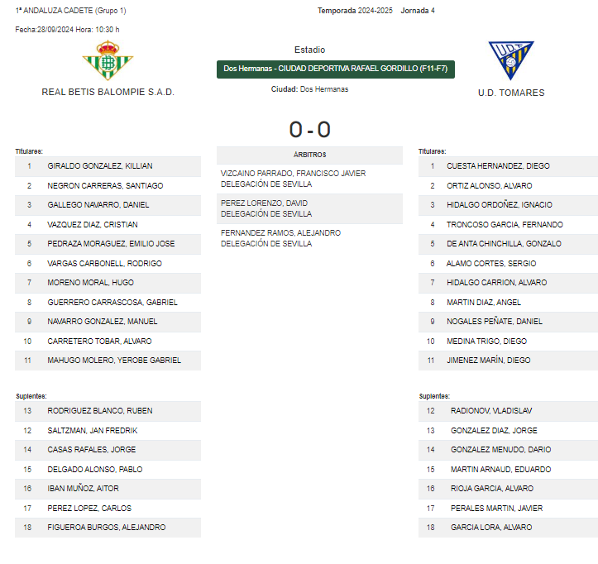Select player Giraldo Gonzalez, Killian

[x=108, y=166]
